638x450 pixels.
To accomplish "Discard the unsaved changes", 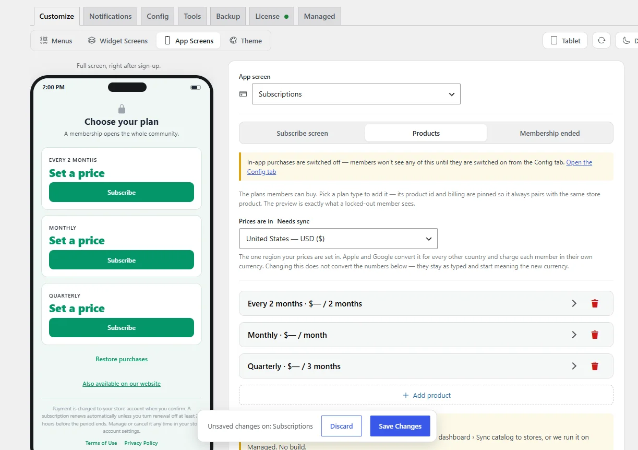I will tap(342, 426).
